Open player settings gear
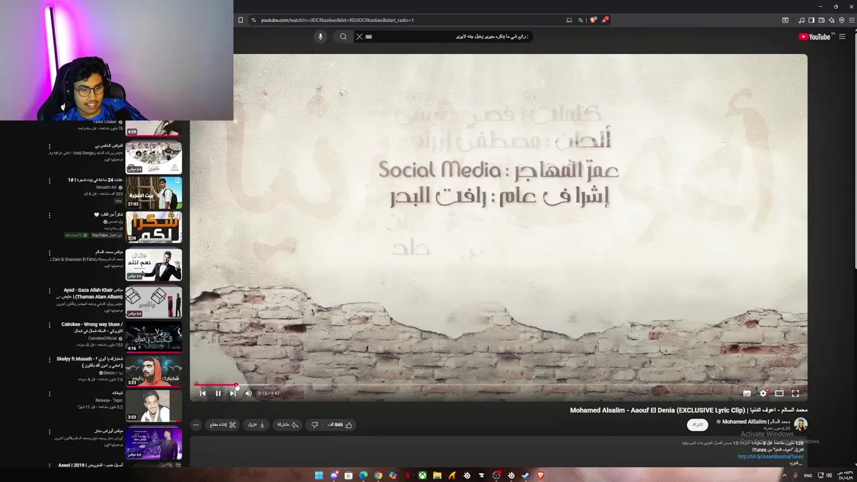 click(763, 394)
